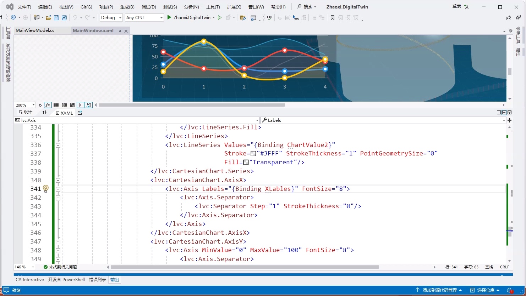Viewport: 526px width, 296px height.
Task: Click the bookmark toggle icon in toolbar
Action: (333, 18)
